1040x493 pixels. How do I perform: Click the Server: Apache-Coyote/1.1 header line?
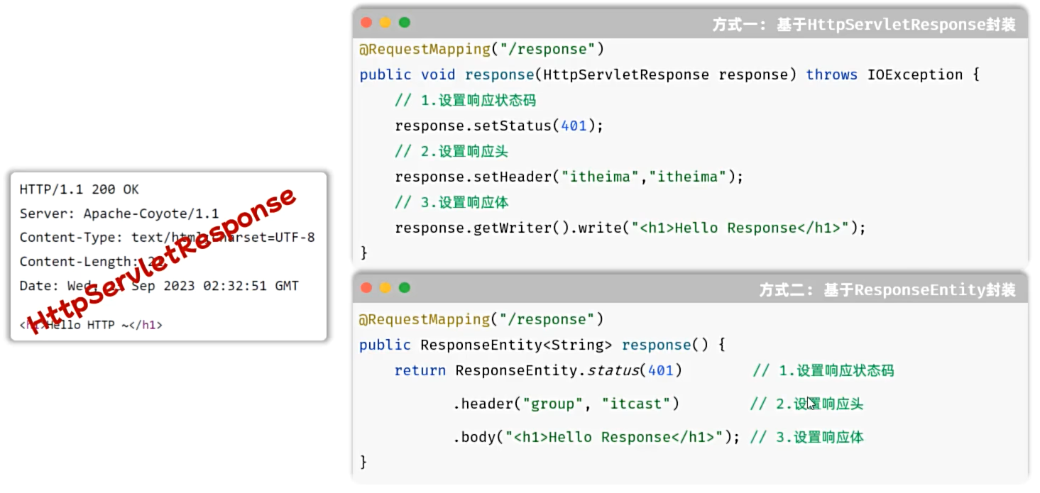tap(119, 214)
